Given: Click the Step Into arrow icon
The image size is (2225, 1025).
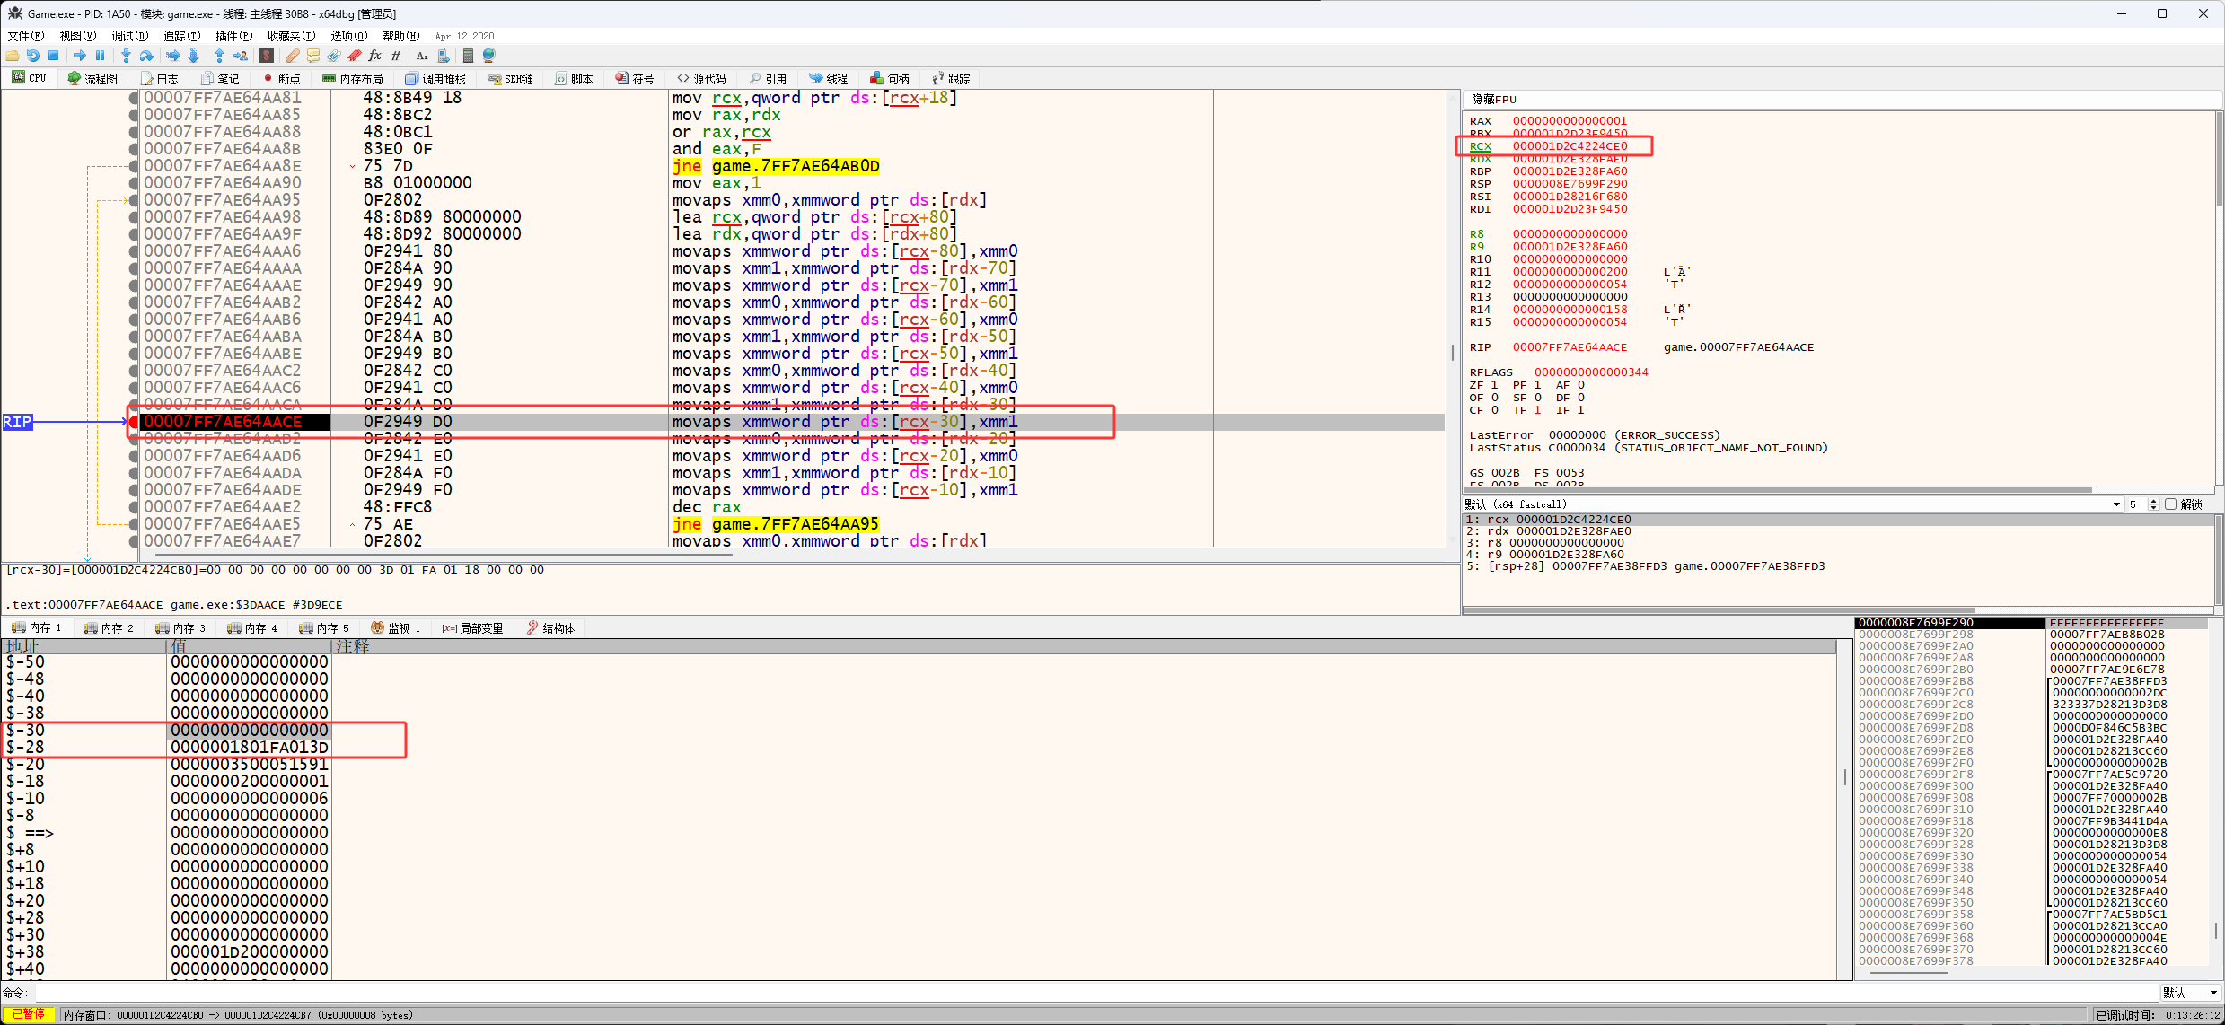Looking at the screenshot, I should pos(126,56).
